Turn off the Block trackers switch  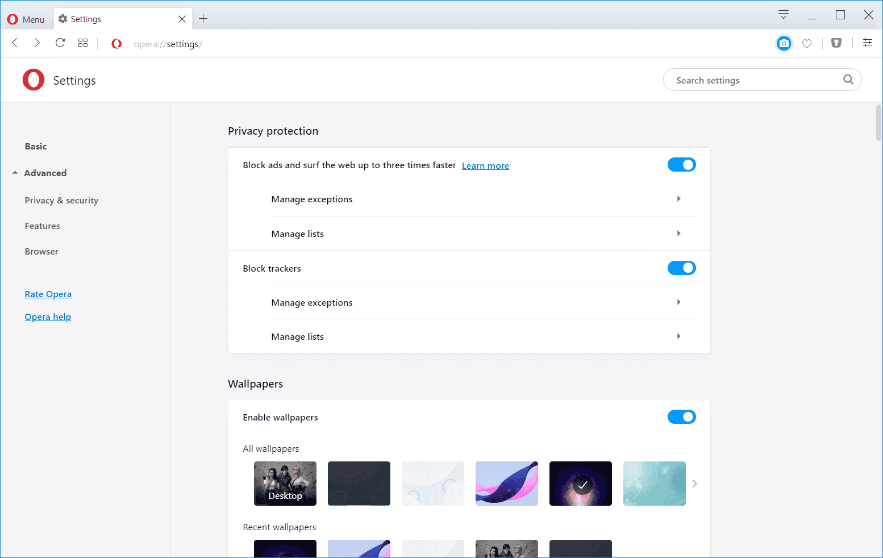pyautogui.click(x=681, y=268)
